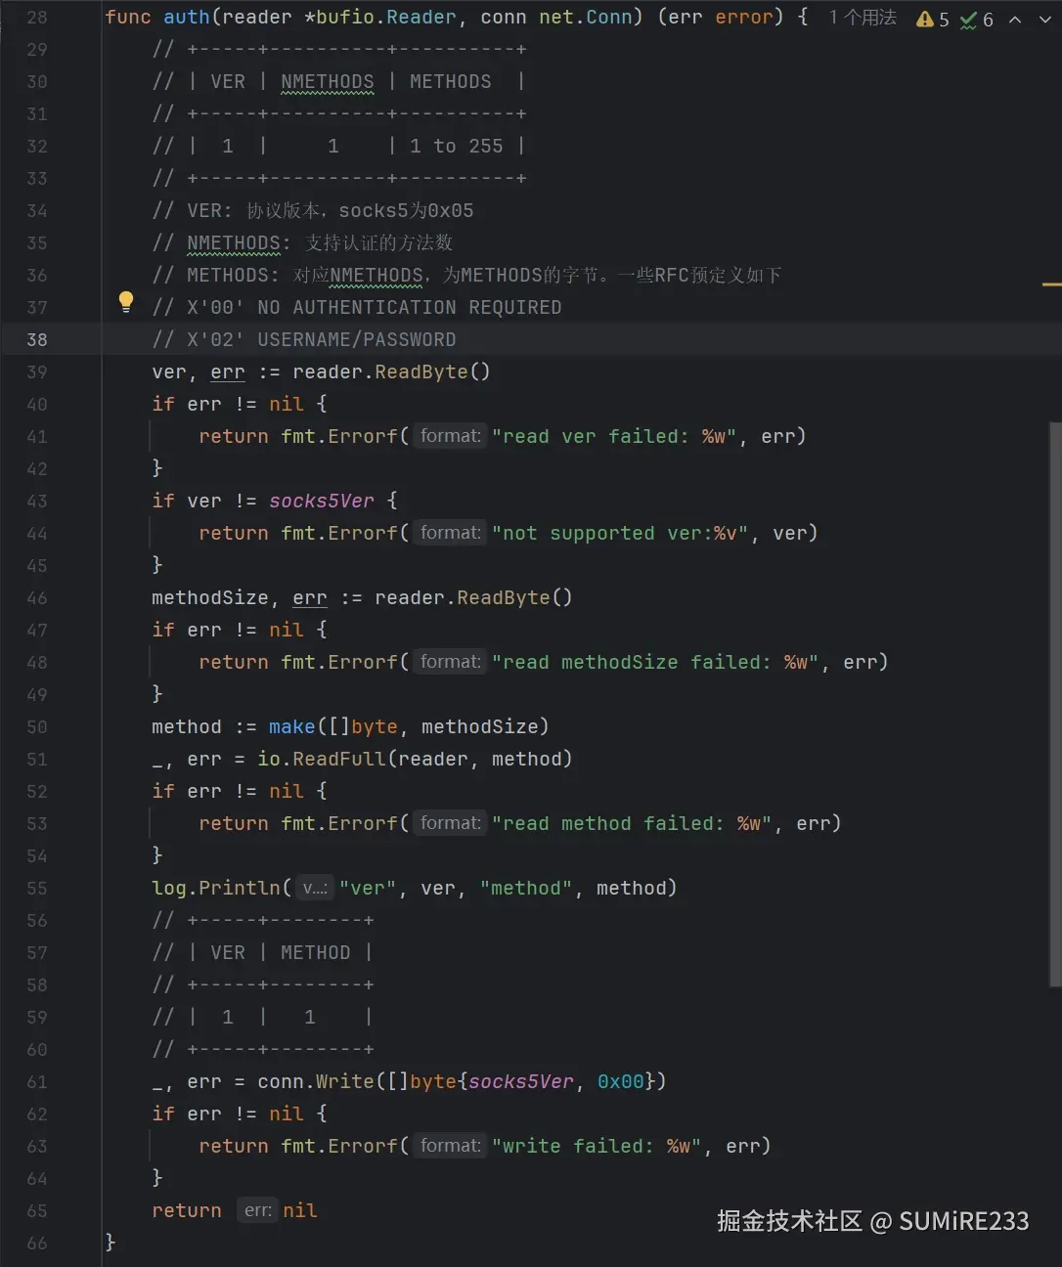Click the format: hint on line 48
This screenshot has height=1267, width=1062.
click(450, 662)
